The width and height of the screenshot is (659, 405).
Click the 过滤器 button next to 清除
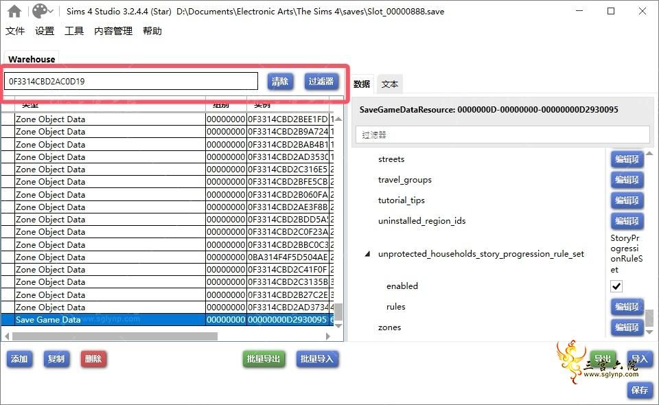[321, 81]
